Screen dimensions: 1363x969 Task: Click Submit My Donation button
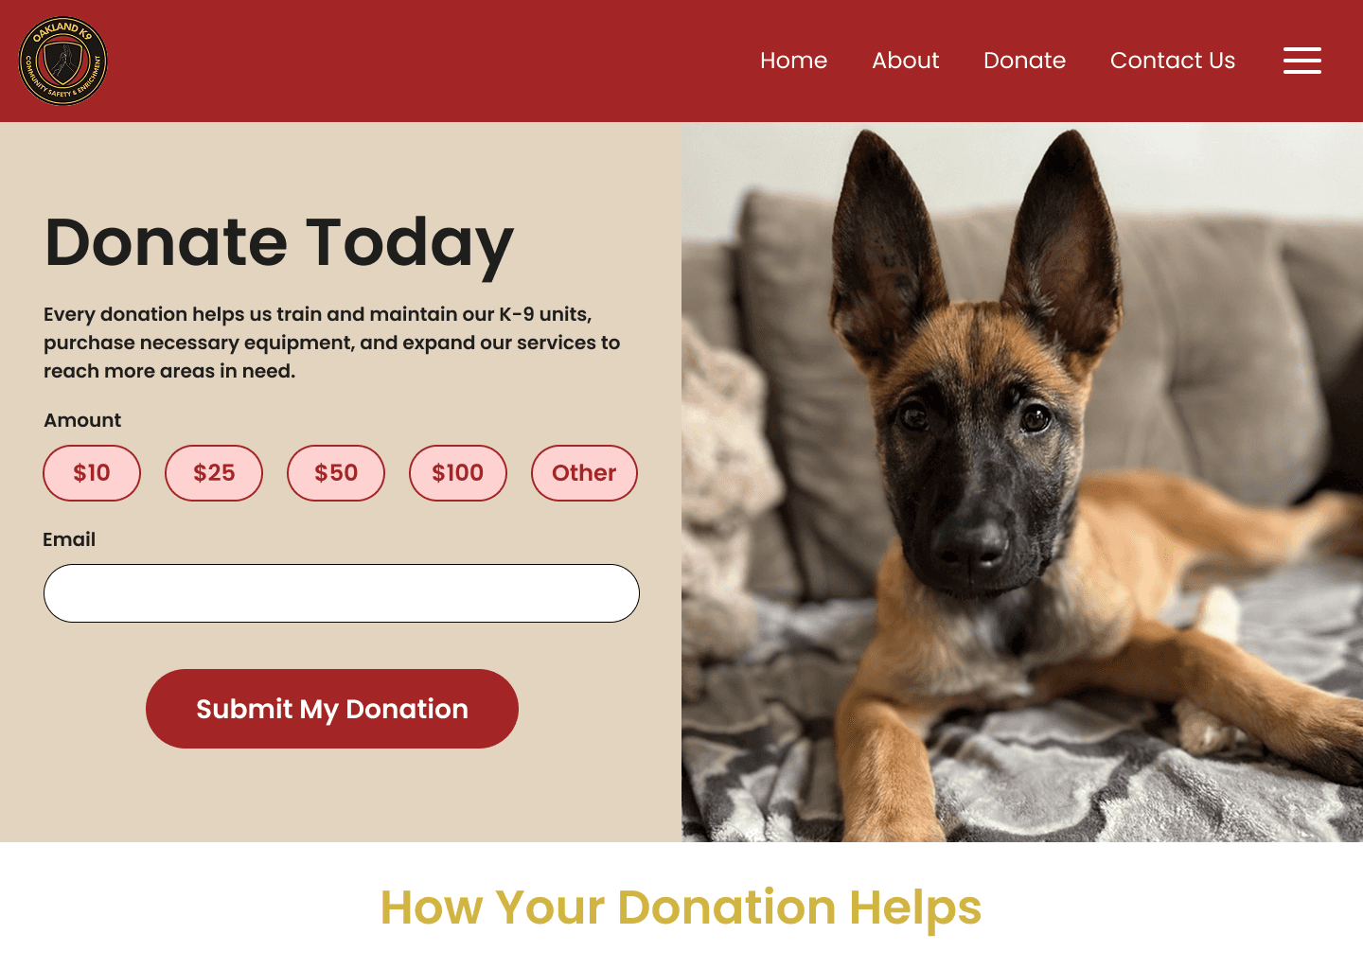click(x=332, y=709)
